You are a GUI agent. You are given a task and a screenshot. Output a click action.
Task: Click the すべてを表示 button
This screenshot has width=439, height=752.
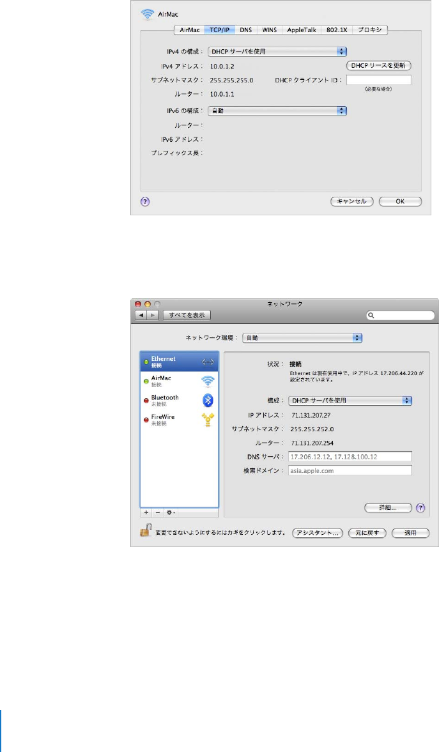187,315
